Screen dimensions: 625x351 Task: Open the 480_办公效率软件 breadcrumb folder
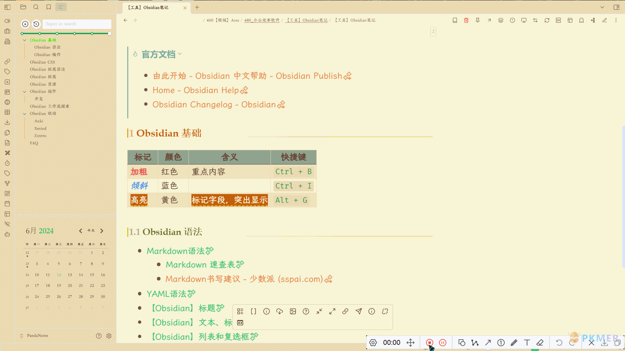262,20
